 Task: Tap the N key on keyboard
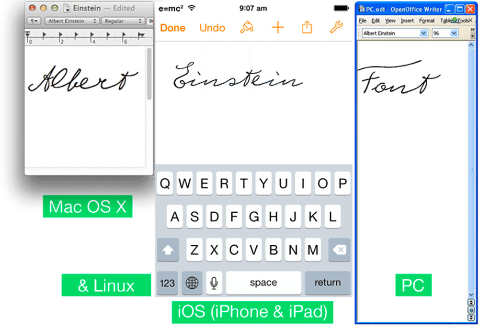pos(293,250)
